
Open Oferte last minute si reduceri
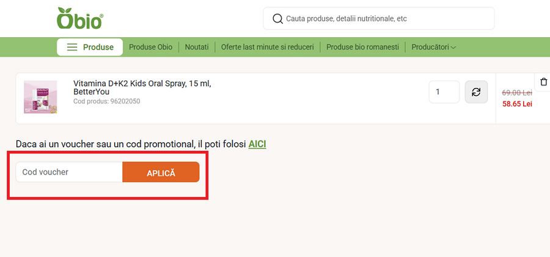click(x=268, y=47)
